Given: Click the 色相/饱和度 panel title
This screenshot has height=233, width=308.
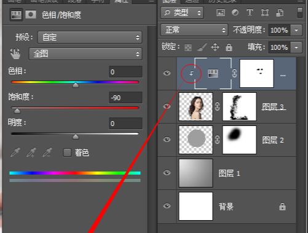Looking at the screenshot, I should tap(61, 15).
